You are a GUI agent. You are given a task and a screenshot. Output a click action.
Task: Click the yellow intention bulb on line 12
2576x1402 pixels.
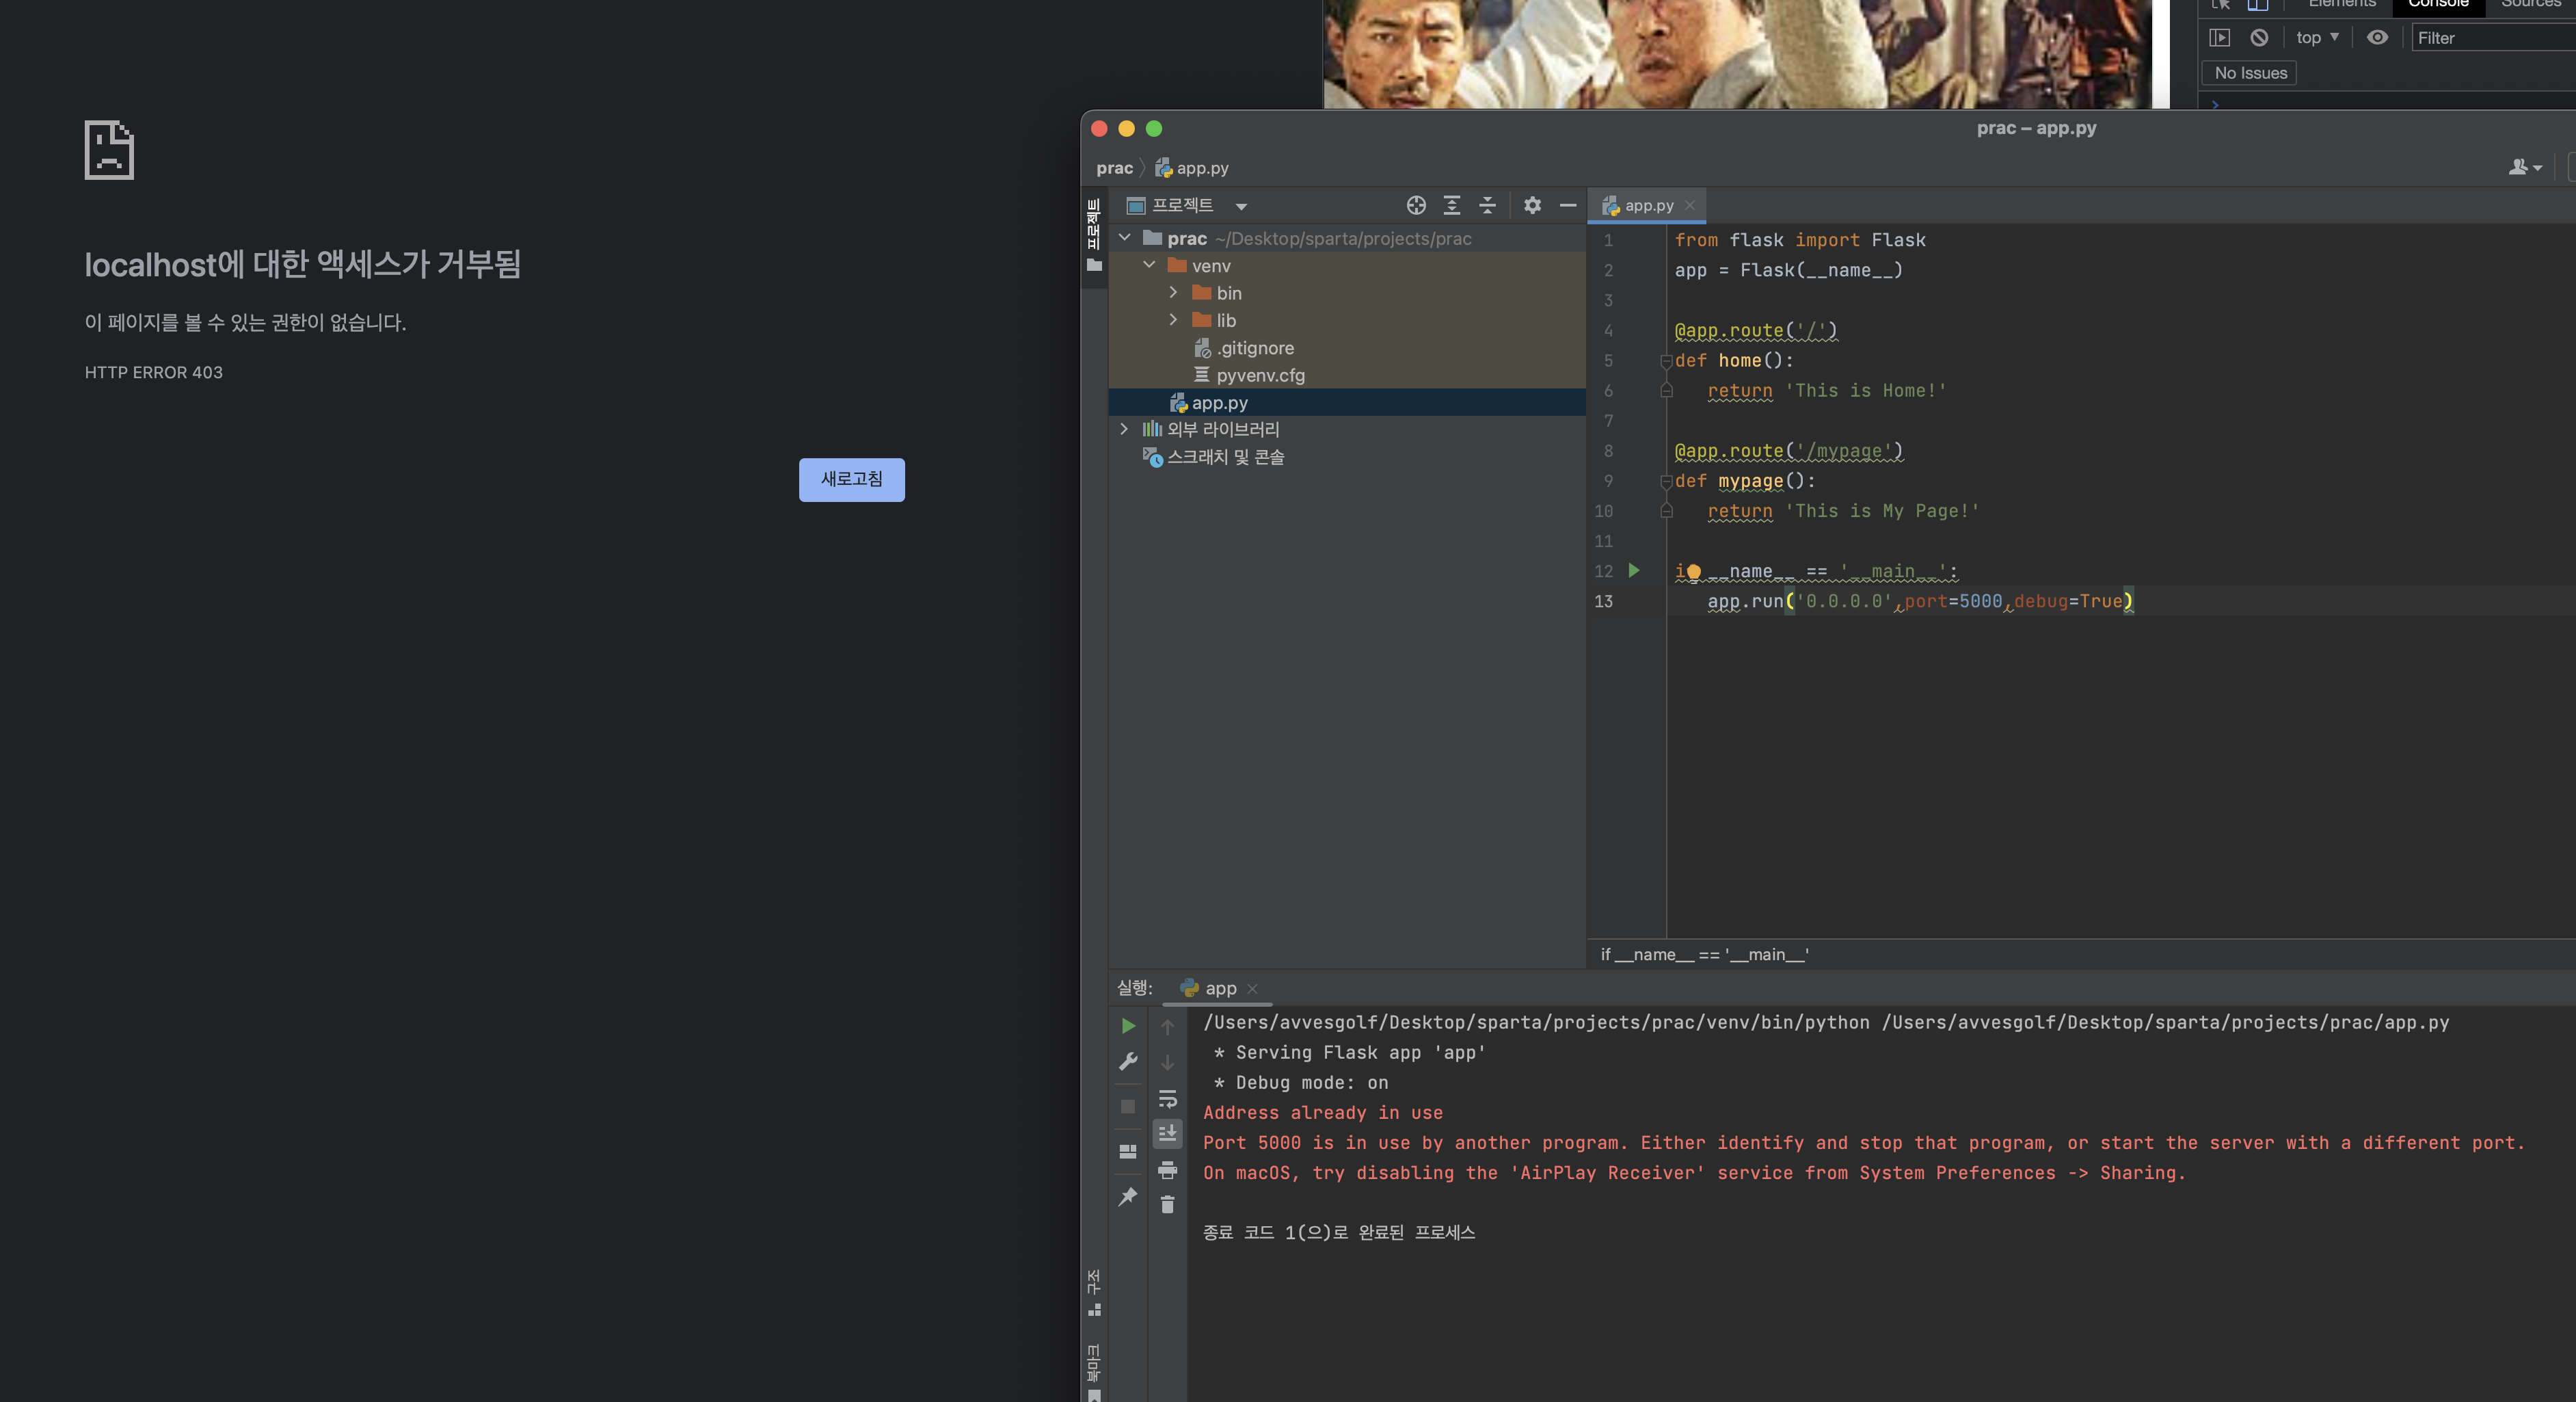click(x=1694, y=572)
